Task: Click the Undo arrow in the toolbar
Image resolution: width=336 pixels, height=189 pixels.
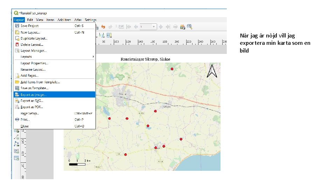Action: (x=103, y=27)
